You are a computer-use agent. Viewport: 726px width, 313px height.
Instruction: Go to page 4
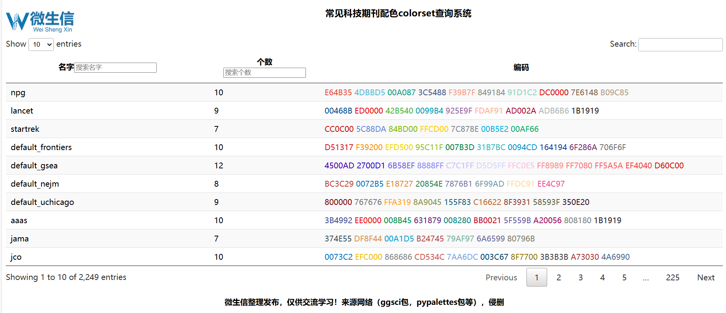pyautogui.click(x=602, y=278)
